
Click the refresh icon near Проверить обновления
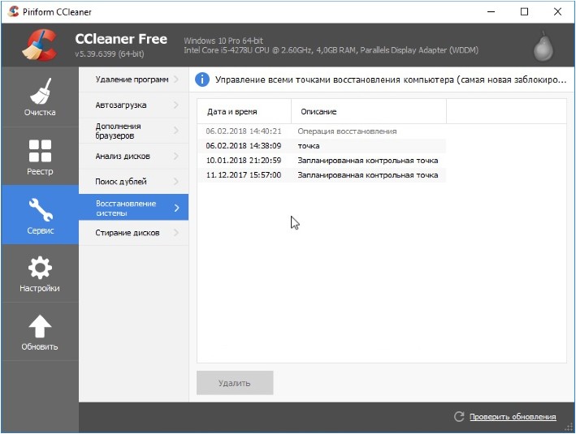(459, 416)
